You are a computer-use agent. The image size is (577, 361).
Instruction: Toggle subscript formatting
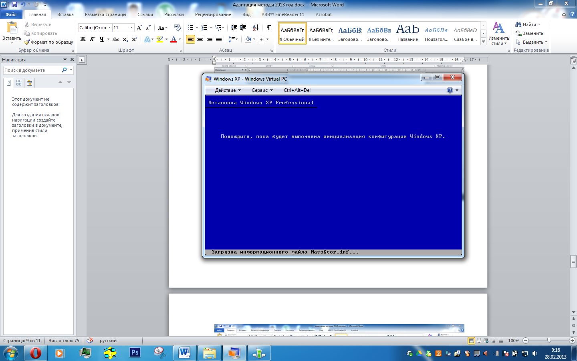pos(125,39)
